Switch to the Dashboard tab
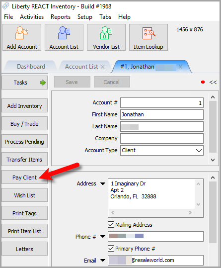The width and height of the screenshot is (221, 268). (x=31, y=67)
